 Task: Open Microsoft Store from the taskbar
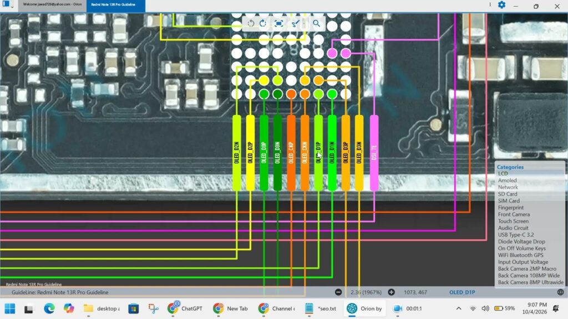click(x=134, y=308)
